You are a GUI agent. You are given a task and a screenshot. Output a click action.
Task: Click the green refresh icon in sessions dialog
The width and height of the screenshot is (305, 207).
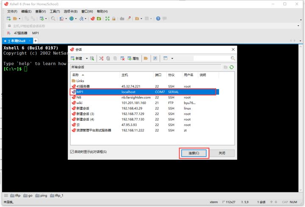[x=231, y=67]
